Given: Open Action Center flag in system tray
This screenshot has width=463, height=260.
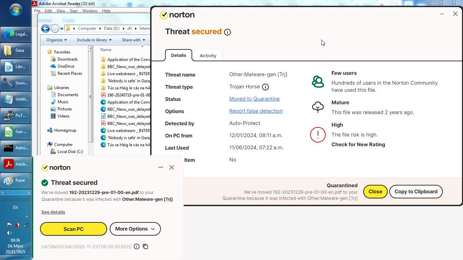Looking at the screenshot, I should pos(9,224).
